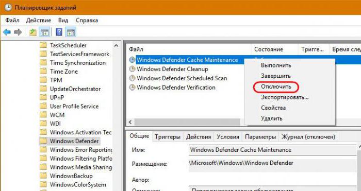Switch to the Триггеры tab
This screenshot has height=191, width=361.
coord(168,137)
